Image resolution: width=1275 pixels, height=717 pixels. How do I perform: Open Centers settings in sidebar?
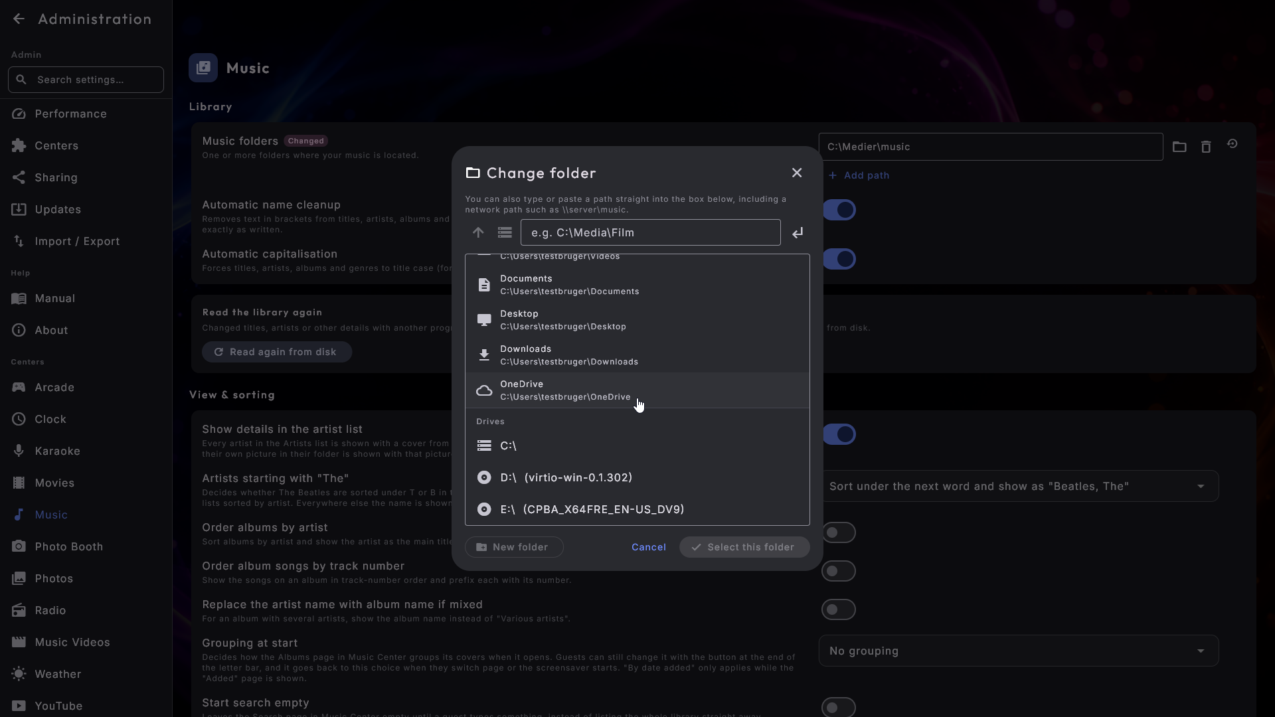(x=86, y=146)
